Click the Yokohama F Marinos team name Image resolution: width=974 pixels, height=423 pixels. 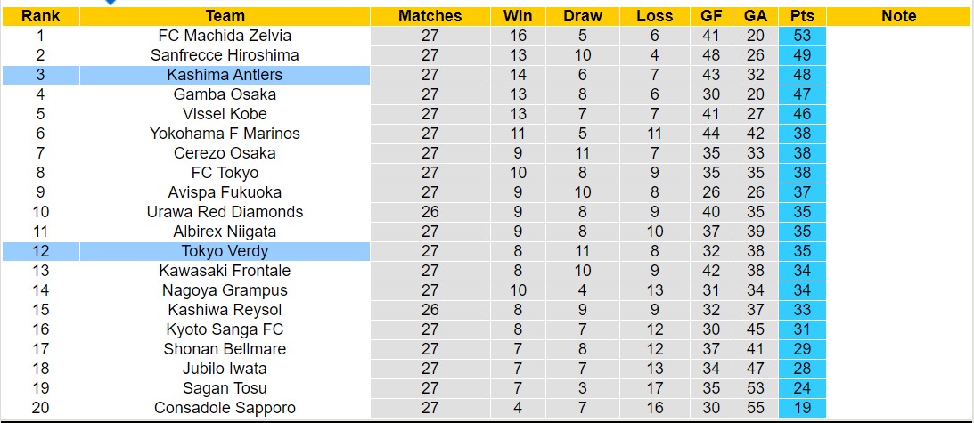coord(225,134)
